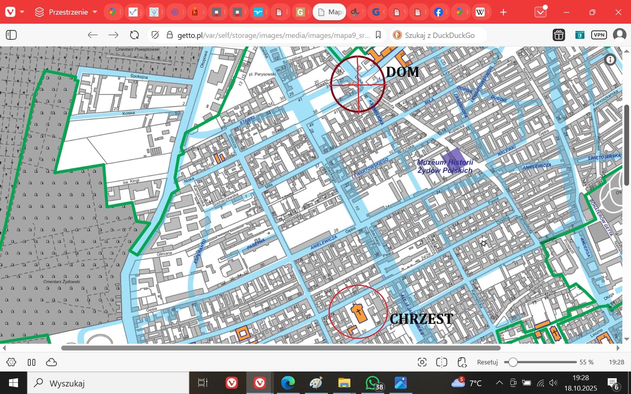This screenshot has height=394, width=631.
Task: Show hidden system tray icons
Action: coord(499,383)
